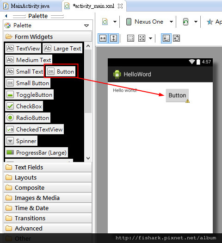The width and height of the screenshot is (222, 243).
Task: Open the gravity dropdown arrow
Action: [150, 38]
